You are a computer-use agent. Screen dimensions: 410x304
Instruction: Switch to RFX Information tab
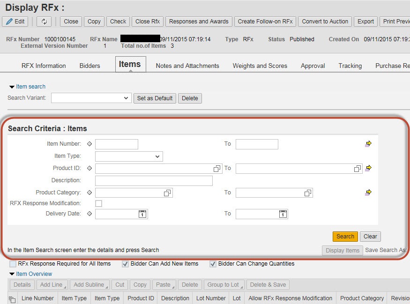click(x=44, y=66)
